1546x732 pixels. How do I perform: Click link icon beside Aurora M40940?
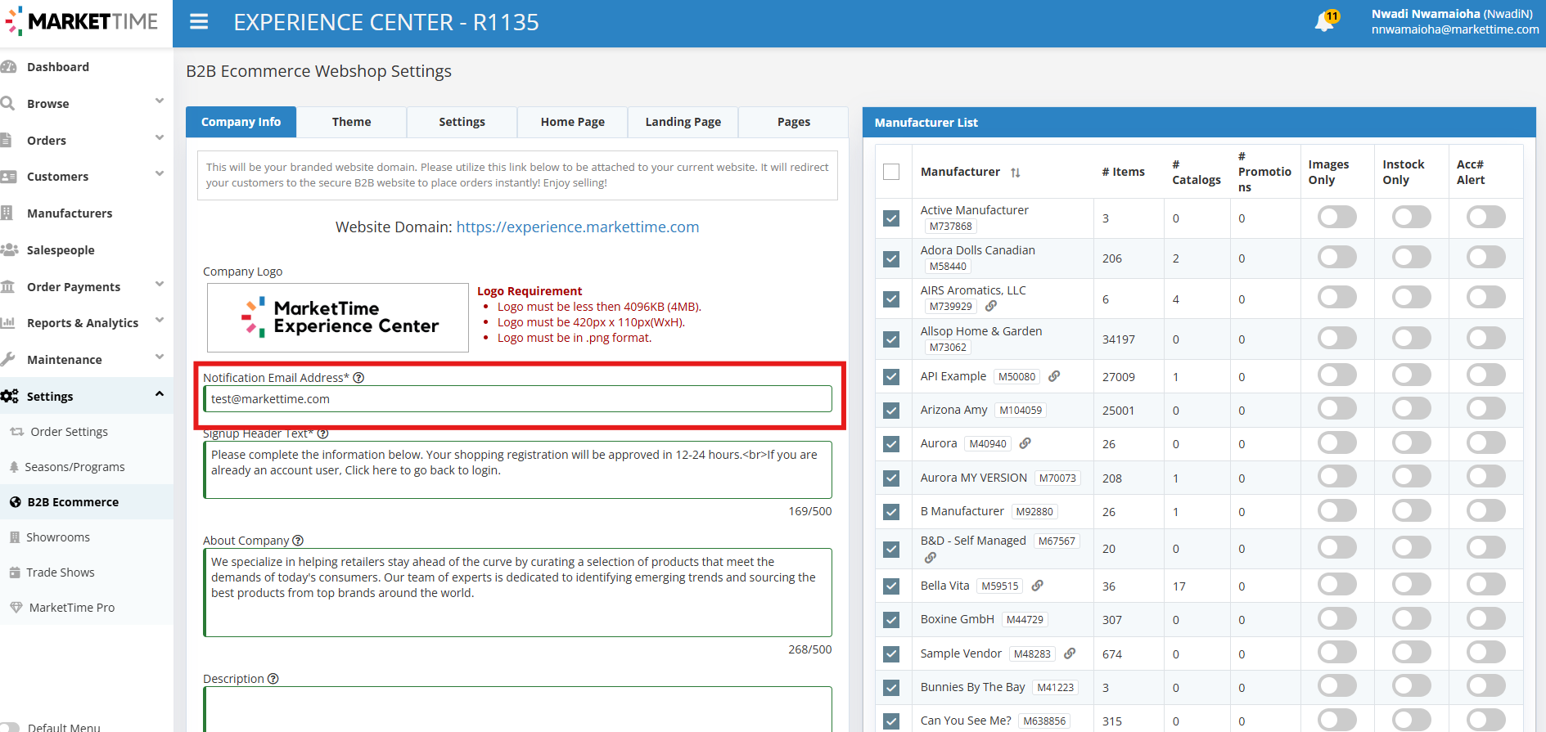1025,443
